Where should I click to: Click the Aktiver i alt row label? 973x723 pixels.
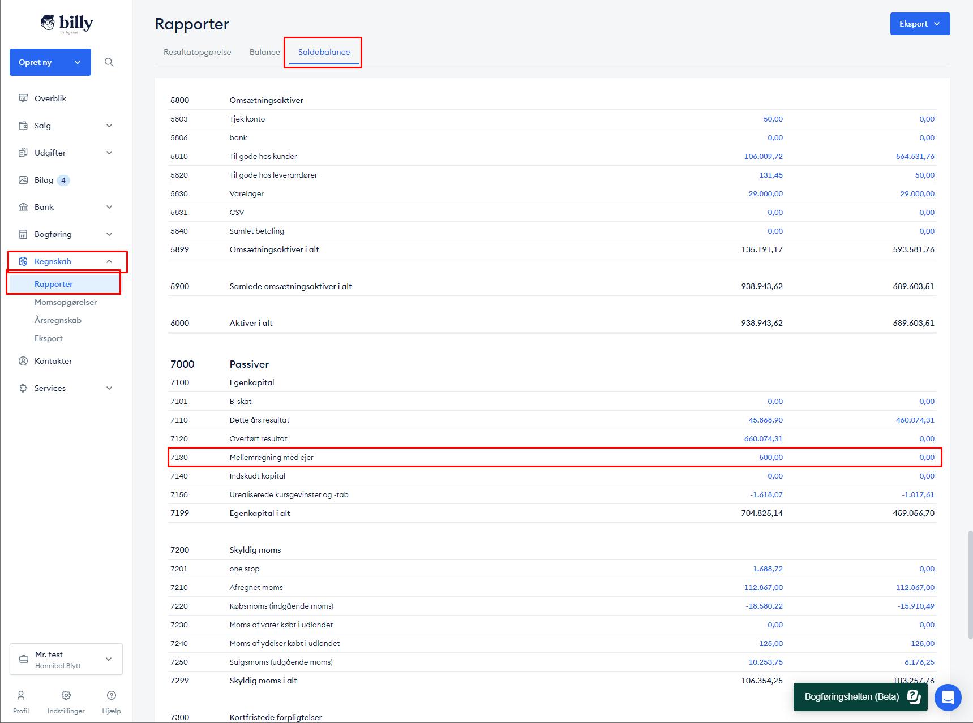click(251, 323)
